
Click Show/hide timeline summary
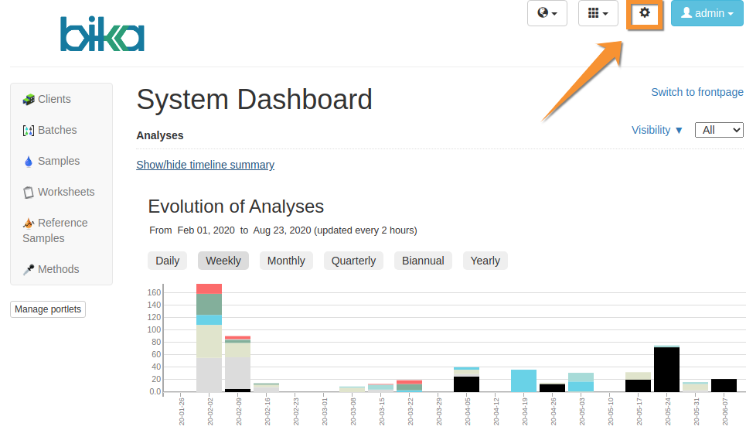click(205, 165)
